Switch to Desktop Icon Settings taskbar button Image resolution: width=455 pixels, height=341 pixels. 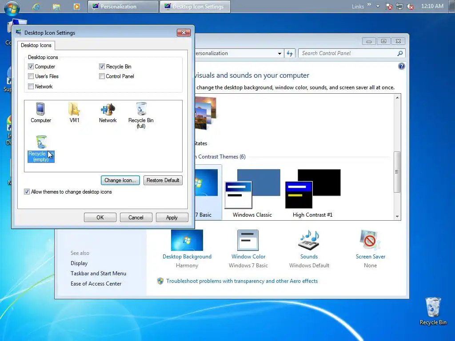pyautogui.click(x=195, y=7)
